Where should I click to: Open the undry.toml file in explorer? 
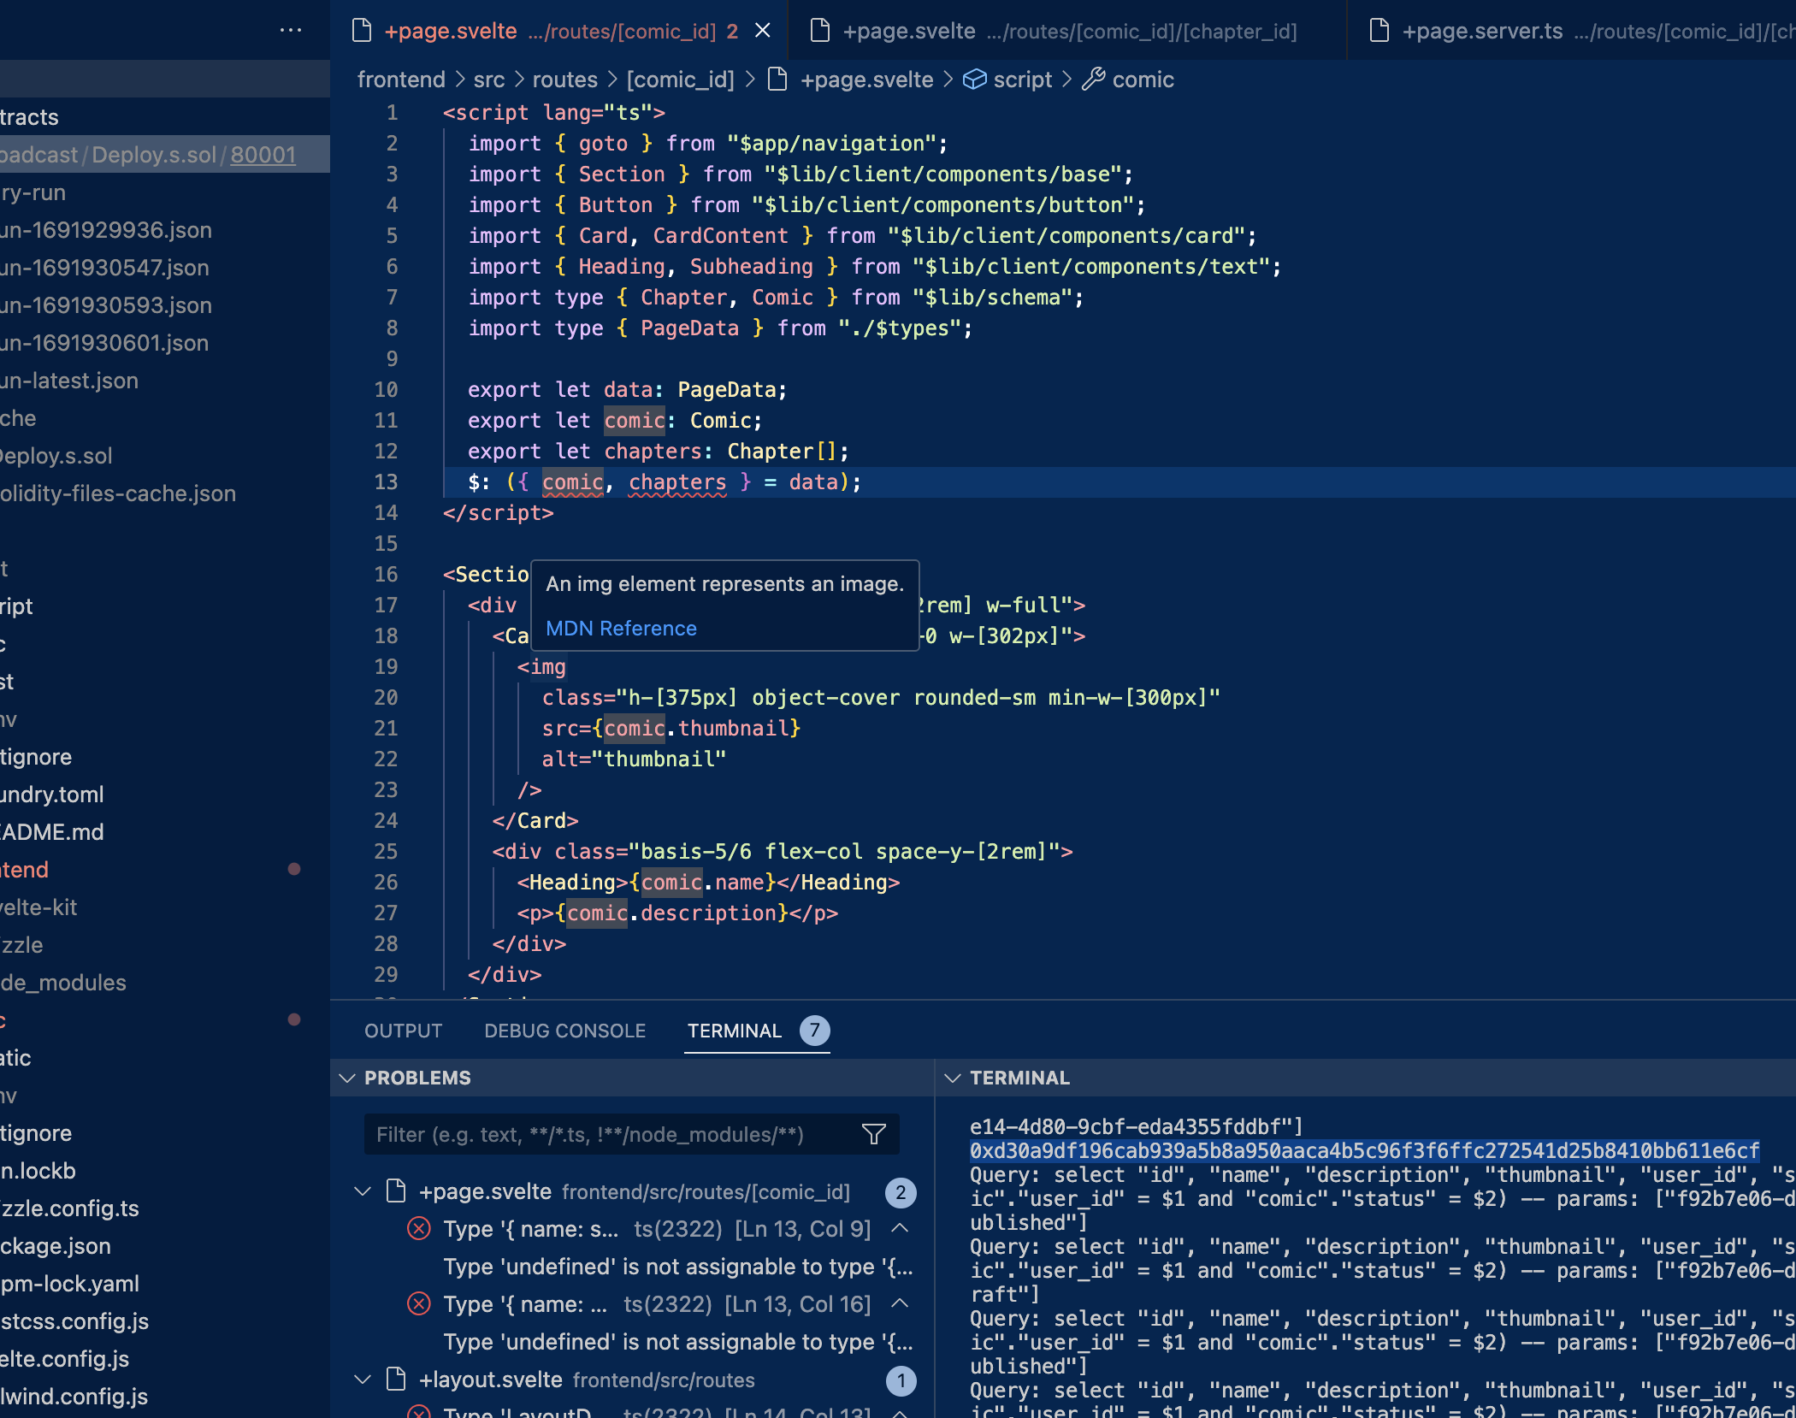coord(52,795)
